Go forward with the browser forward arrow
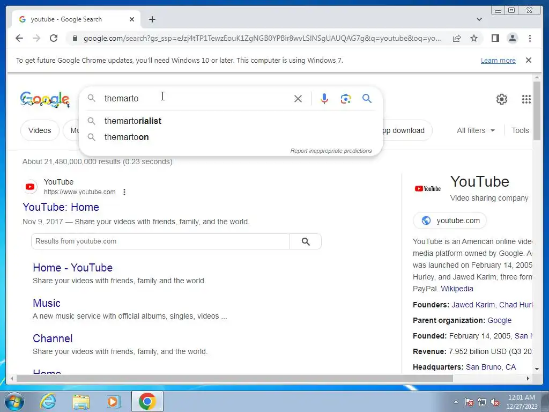The width and height of the screenshot is (549, 412). point(36,38)
